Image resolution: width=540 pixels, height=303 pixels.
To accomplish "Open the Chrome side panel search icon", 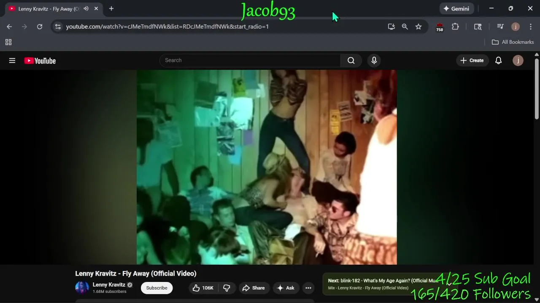I will 478,27.
